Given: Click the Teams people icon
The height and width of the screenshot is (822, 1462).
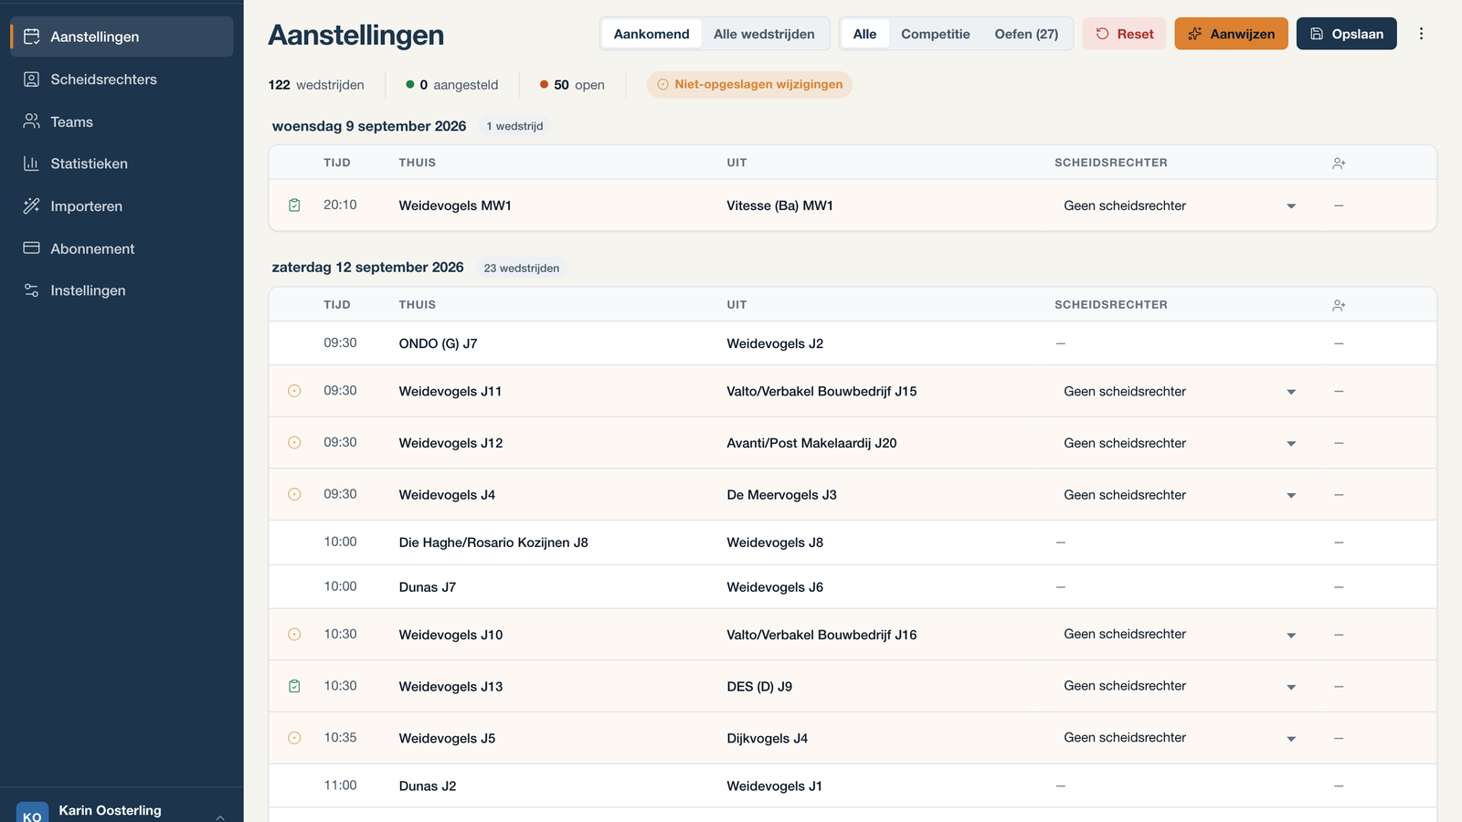Looking at the screenshot, I should tap(31, 121).
